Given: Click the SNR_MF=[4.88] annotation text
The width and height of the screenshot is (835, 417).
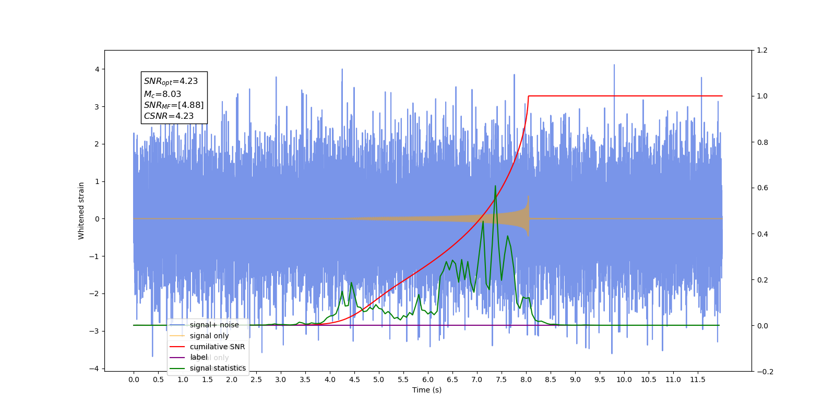Looking at the screenshot, I should tap(174, 105).
